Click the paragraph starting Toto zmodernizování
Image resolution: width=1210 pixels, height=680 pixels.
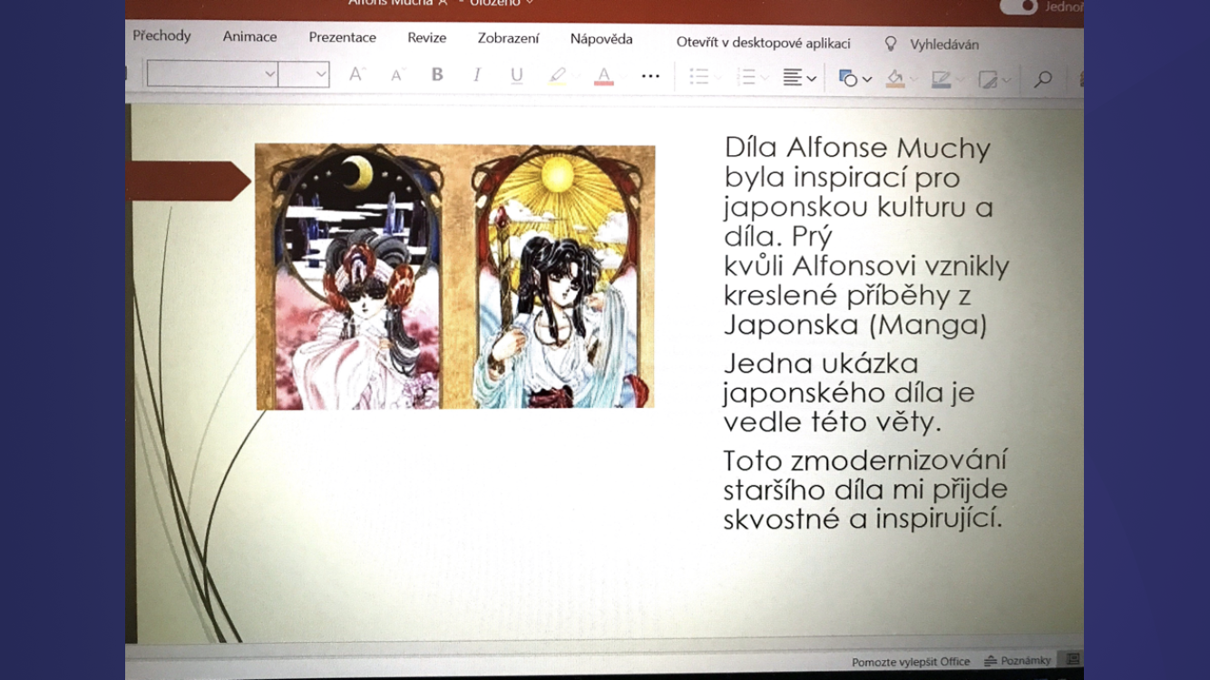tap(866, 490)
